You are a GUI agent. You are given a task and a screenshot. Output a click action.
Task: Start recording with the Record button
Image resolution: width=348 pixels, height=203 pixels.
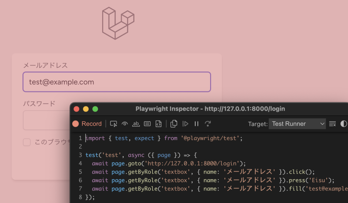(87, 124)
